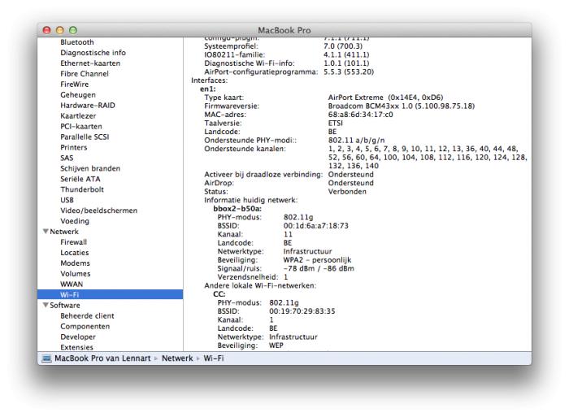Screen dimensions: 569x417
Task: Click BSSID value 00:1d:6a:a7:18:73
Action: (x=315, y=226)
